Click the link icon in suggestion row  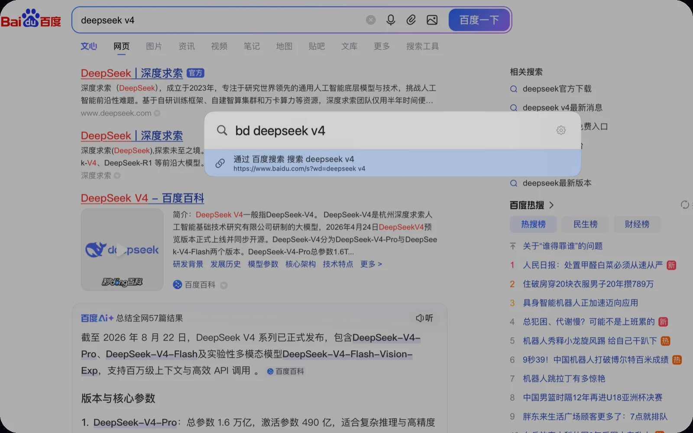tap(220, 163)
